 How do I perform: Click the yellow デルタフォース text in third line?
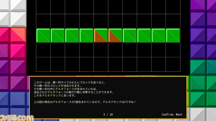pyautogui.click(x=65, y=89)
